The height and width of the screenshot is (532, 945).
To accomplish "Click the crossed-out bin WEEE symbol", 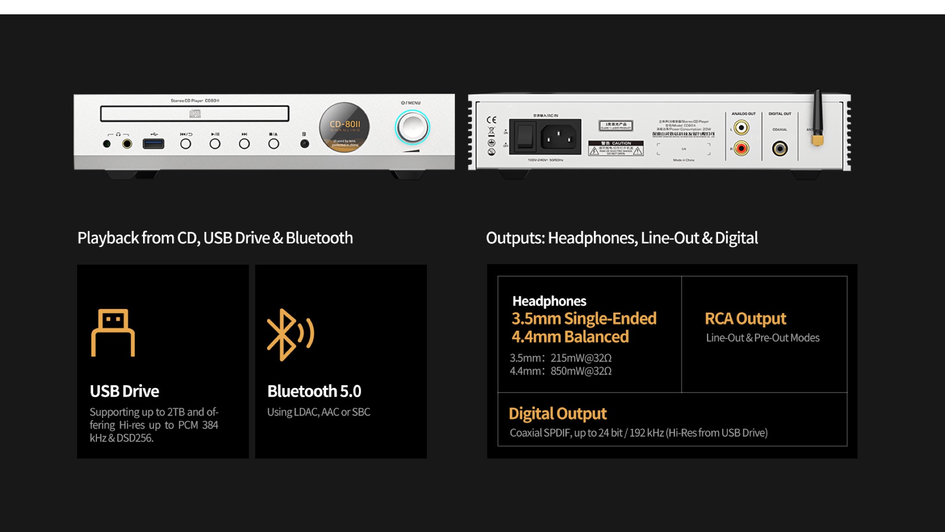I will tap(491, 131).
